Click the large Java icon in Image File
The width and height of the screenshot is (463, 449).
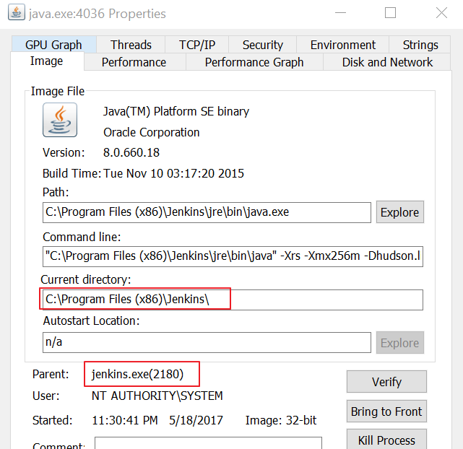tap(60, 120)
